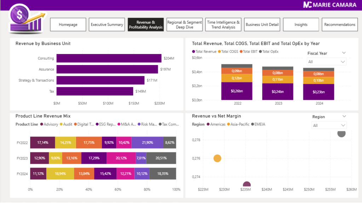Click the Advisory product line legend marker
362x203 pixels.
[x=42, y=124]
